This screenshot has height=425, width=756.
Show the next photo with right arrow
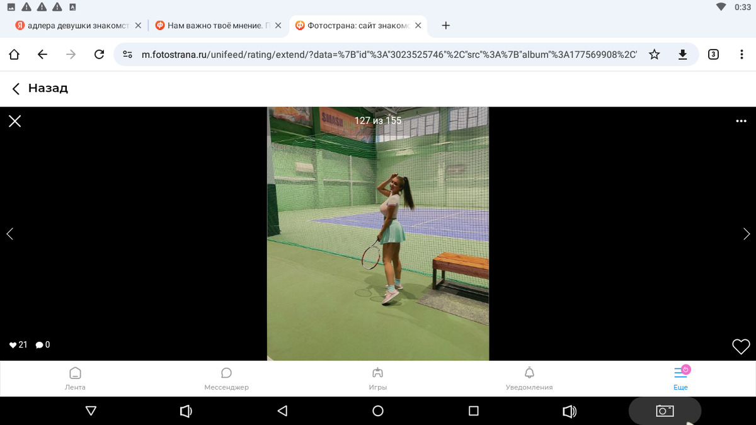(747, 234)
